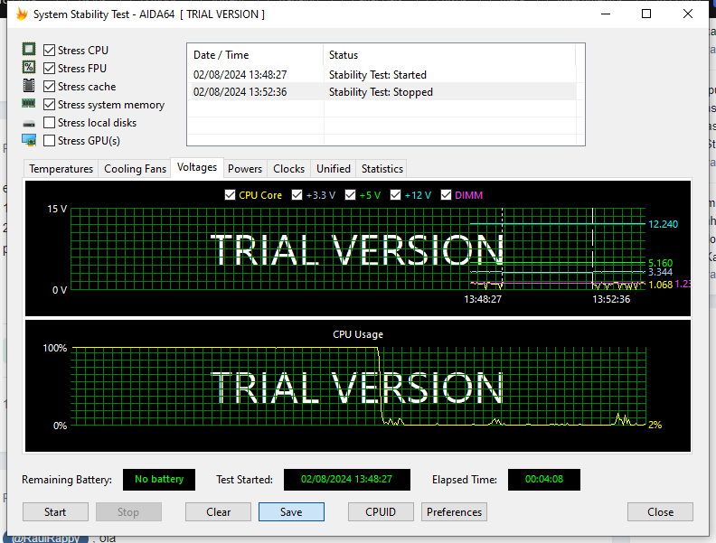Click the 02/08/2024 13:52:36 log timestamp

pyautogui.click(x=240, y=92)
